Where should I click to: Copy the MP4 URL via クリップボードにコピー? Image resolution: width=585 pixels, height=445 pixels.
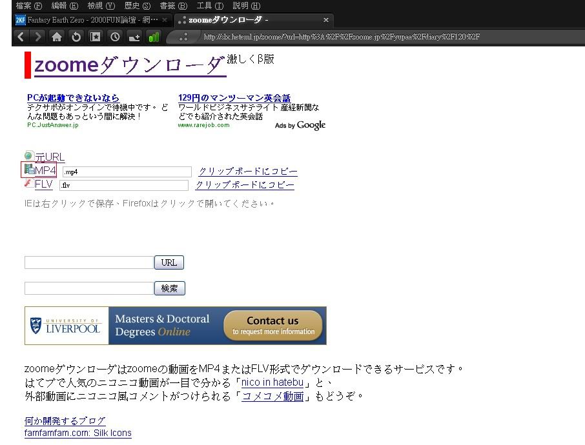click(248, 172)
